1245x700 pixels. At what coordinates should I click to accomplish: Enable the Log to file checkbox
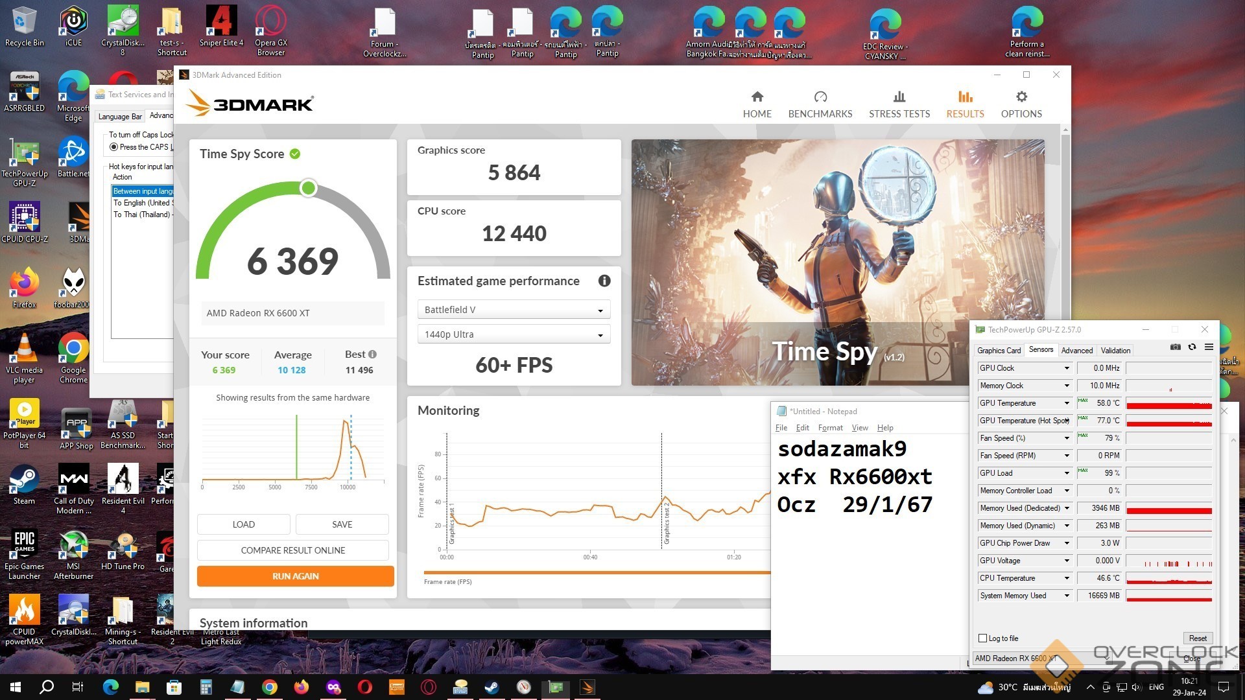[982, 638]
